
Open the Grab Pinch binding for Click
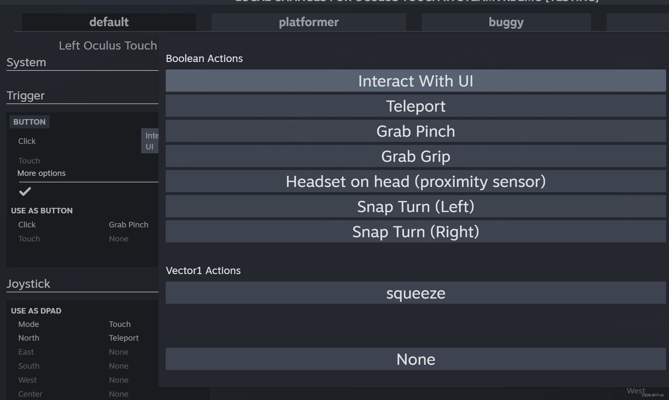(x=129, y=225)
